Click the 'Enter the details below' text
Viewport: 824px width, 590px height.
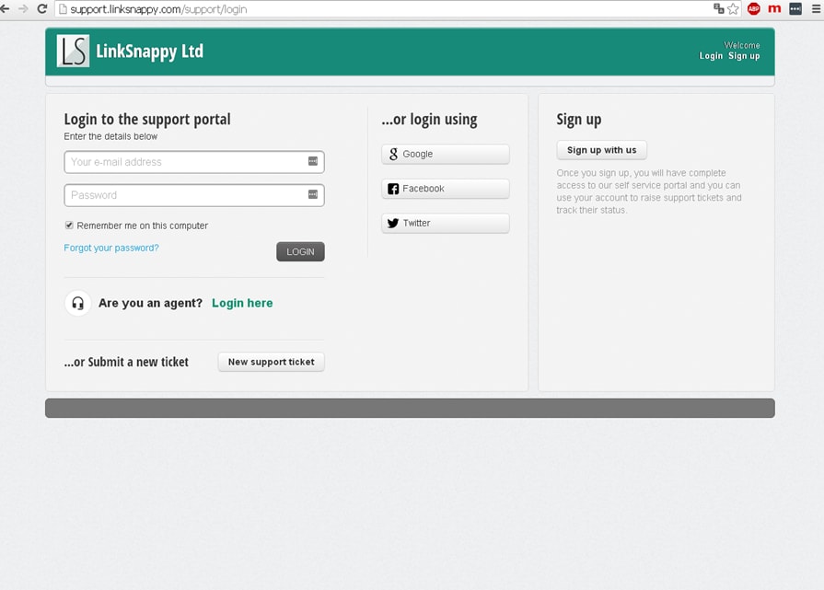click(x=110, y=136)
